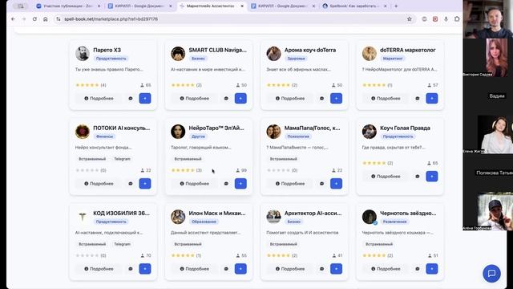Click Подробнее on the Чернотопь card

pos(386,269)
